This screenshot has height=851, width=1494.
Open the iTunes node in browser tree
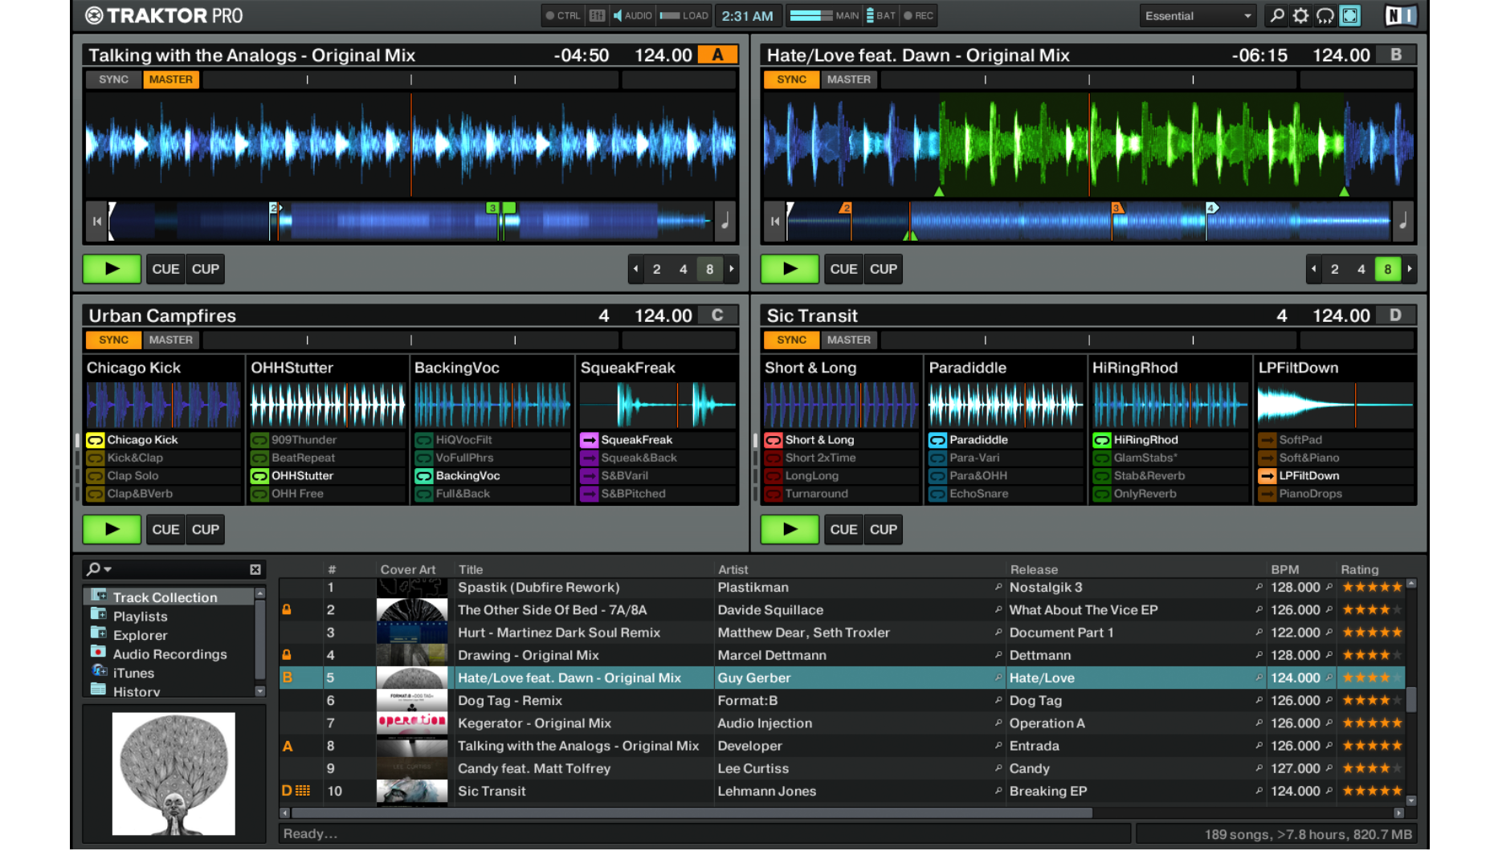click(x=133, y=673)
